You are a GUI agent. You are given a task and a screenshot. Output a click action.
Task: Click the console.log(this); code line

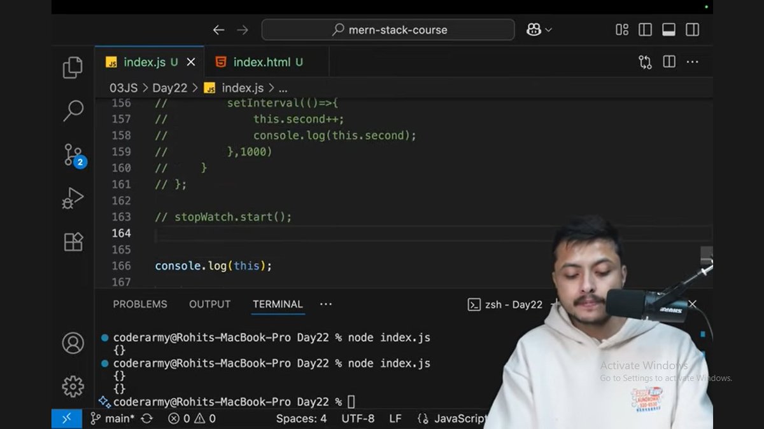(213, 266)
